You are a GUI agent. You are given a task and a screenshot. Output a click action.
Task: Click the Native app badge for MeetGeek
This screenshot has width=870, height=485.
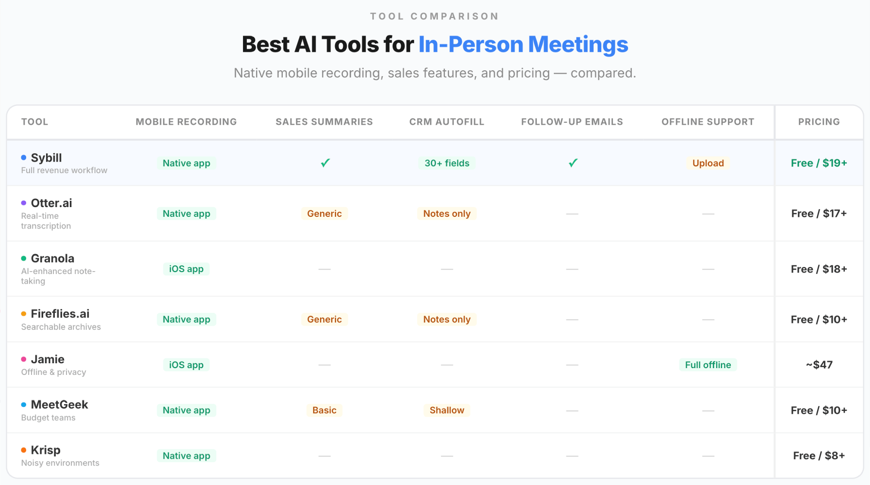186,410
